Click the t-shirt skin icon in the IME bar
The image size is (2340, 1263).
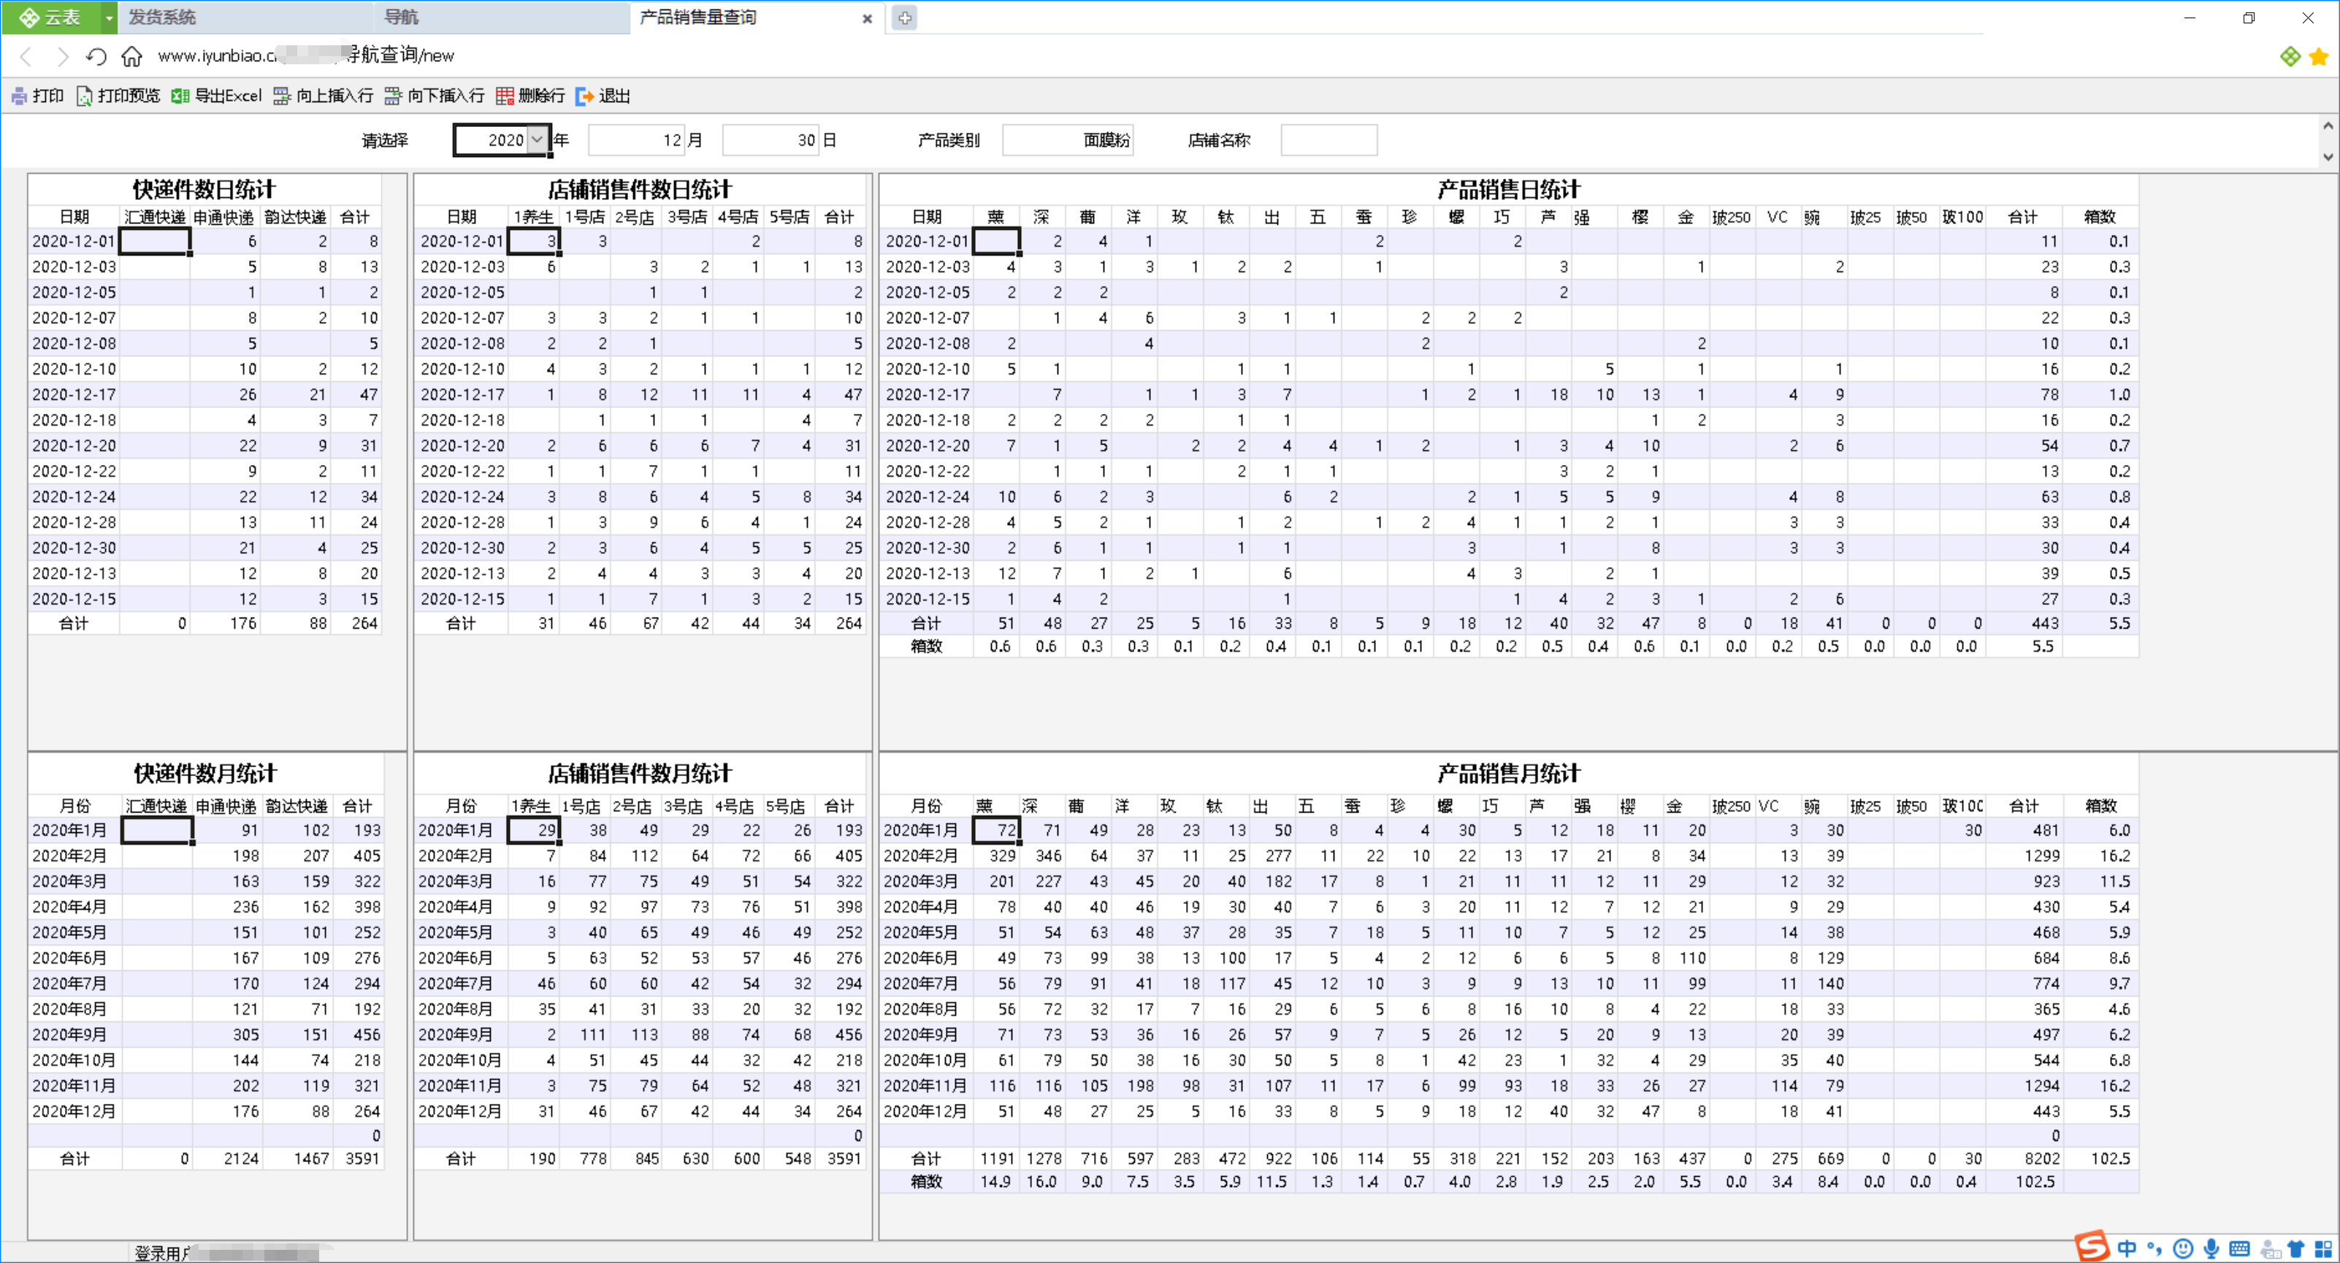tap(2295, 1248)
